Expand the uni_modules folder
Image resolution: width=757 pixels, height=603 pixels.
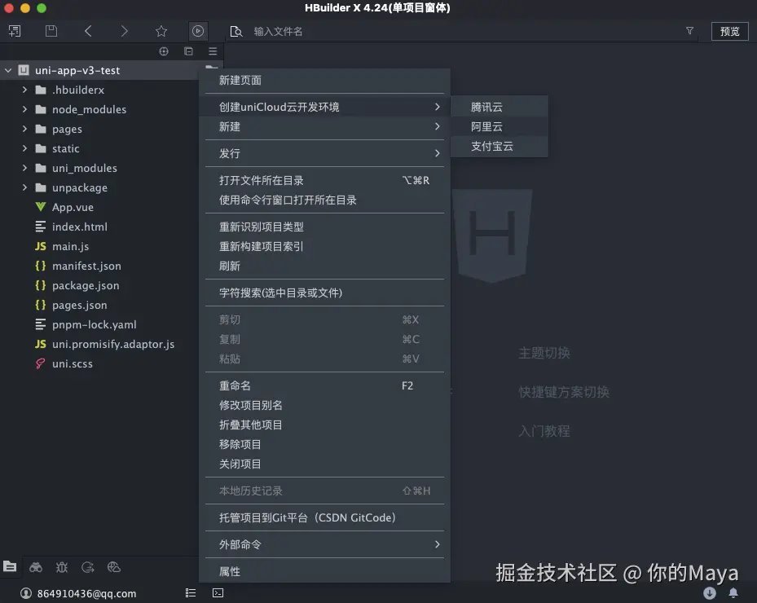(24, 168)
